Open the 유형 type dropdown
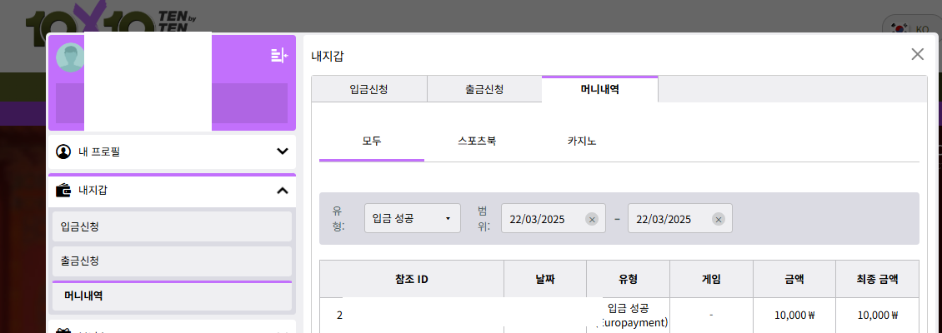The width and height of the screenshot is (942, 333). click(x=412, y=219)
